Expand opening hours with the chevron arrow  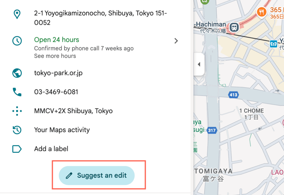(176, 41)
